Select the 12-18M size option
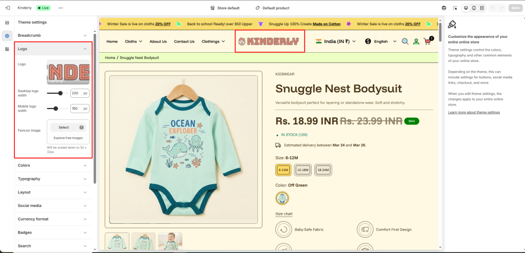The image size is (525, 253). tap(302, 170)
